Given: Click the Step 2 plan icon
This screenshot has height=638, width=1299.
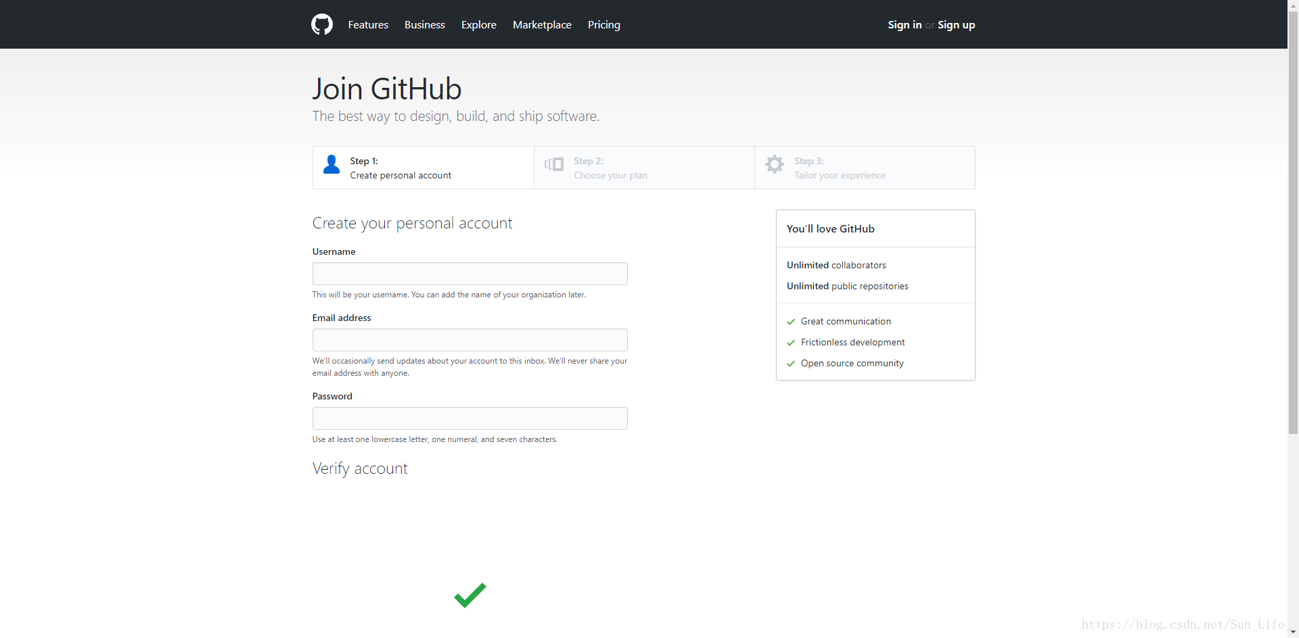Looking at the screenshot, I should click(554, 164).
